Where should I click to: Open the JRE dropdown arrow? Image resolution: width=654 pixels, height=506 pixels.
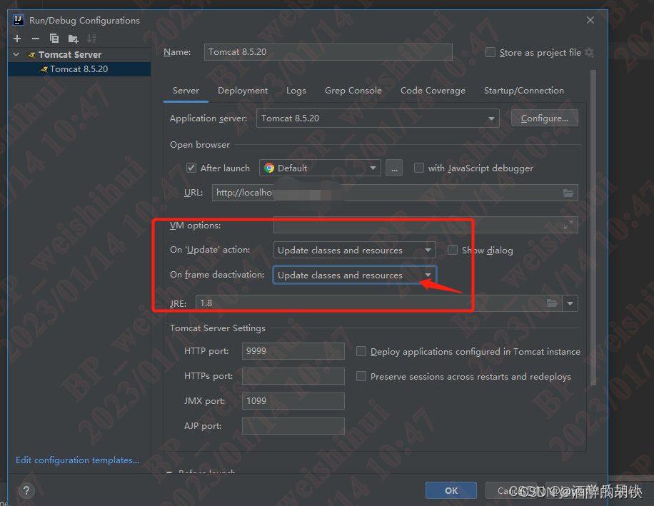pyautogui.click(x=570, y=303)
